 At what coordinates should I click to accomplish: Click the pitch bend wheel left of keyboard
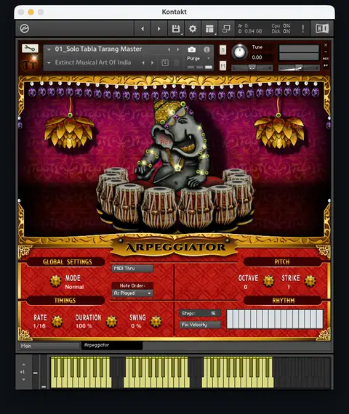click(x=36, y=373)
